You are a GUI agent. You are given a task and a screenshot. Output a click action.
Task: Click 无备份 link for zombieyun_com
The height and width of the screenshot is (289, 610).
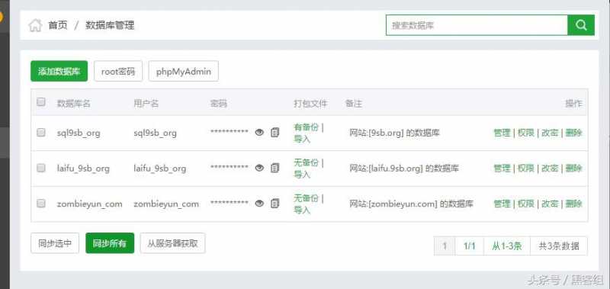[307, 198]
